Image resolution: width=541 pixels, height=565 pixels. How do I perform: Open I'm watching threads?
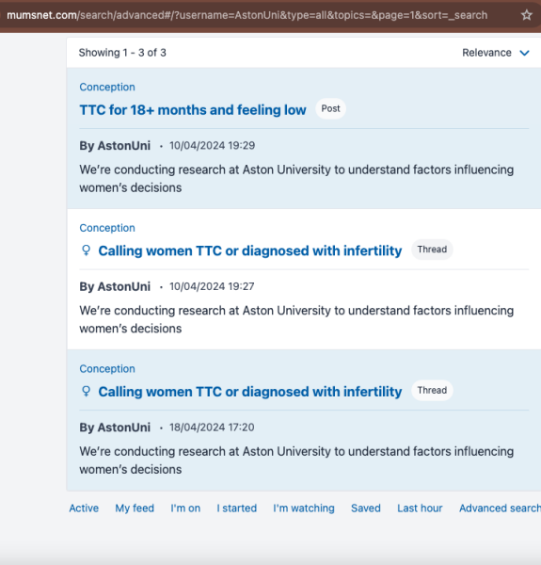pyautogui.click(x=304, y=508)
